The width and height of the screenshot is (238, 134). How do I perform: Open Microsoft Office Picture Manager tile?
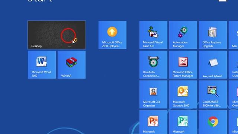pos(183,65)
